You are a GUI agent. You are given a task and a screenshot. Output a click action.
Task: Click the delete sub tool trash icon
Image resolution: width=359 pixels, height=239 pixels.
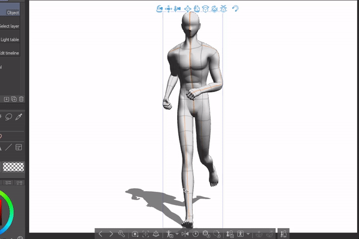[22, 99]
